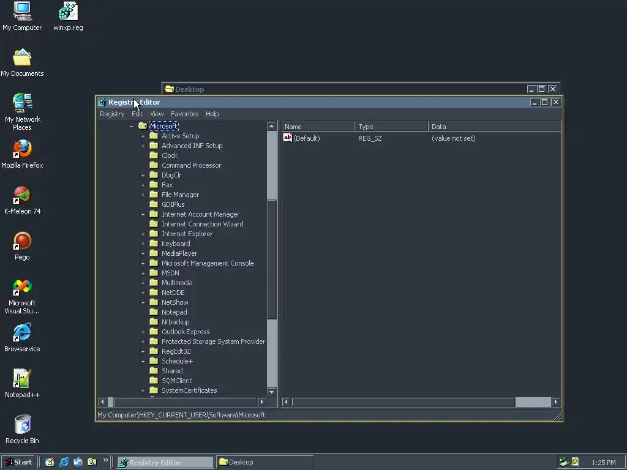Select the RegEdt32 registry key
This screenshot has width=627, height=470.
[x=176, y=351]
